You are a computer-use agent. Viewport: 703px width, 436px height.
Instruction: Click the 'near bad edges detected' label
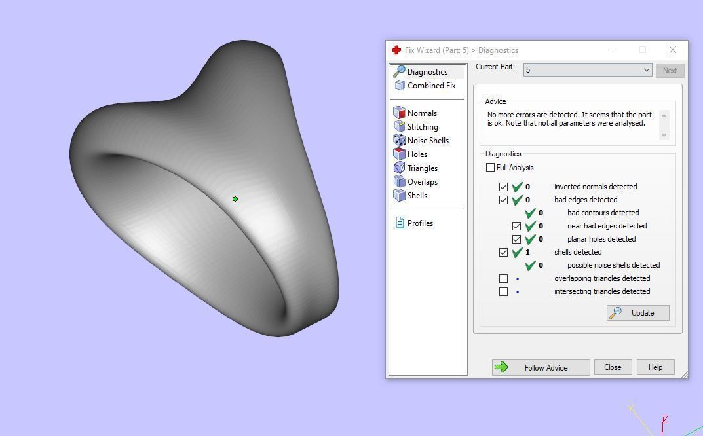(x=607, y=227)
